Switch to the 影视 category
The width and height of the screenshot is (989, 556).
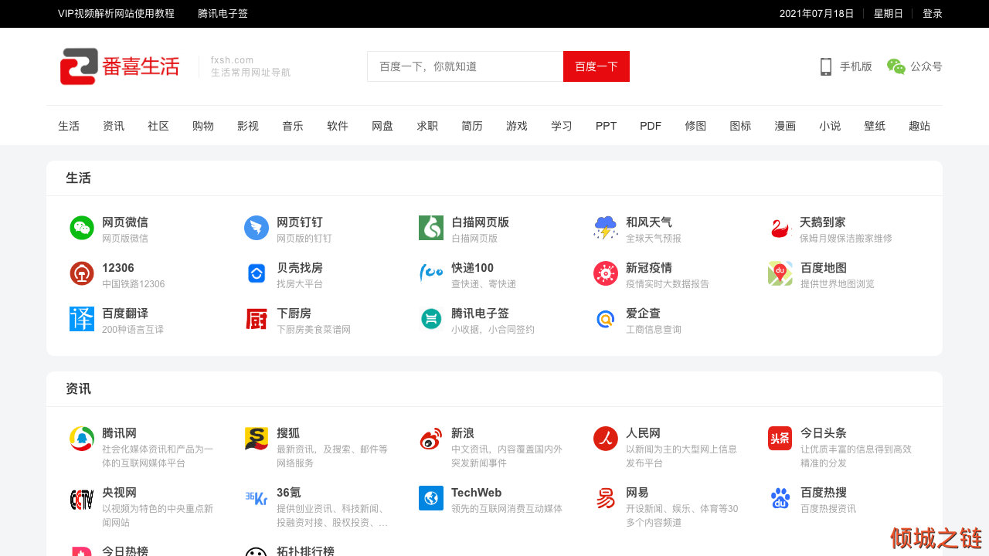pyautogui.click(x=248, y=126)
